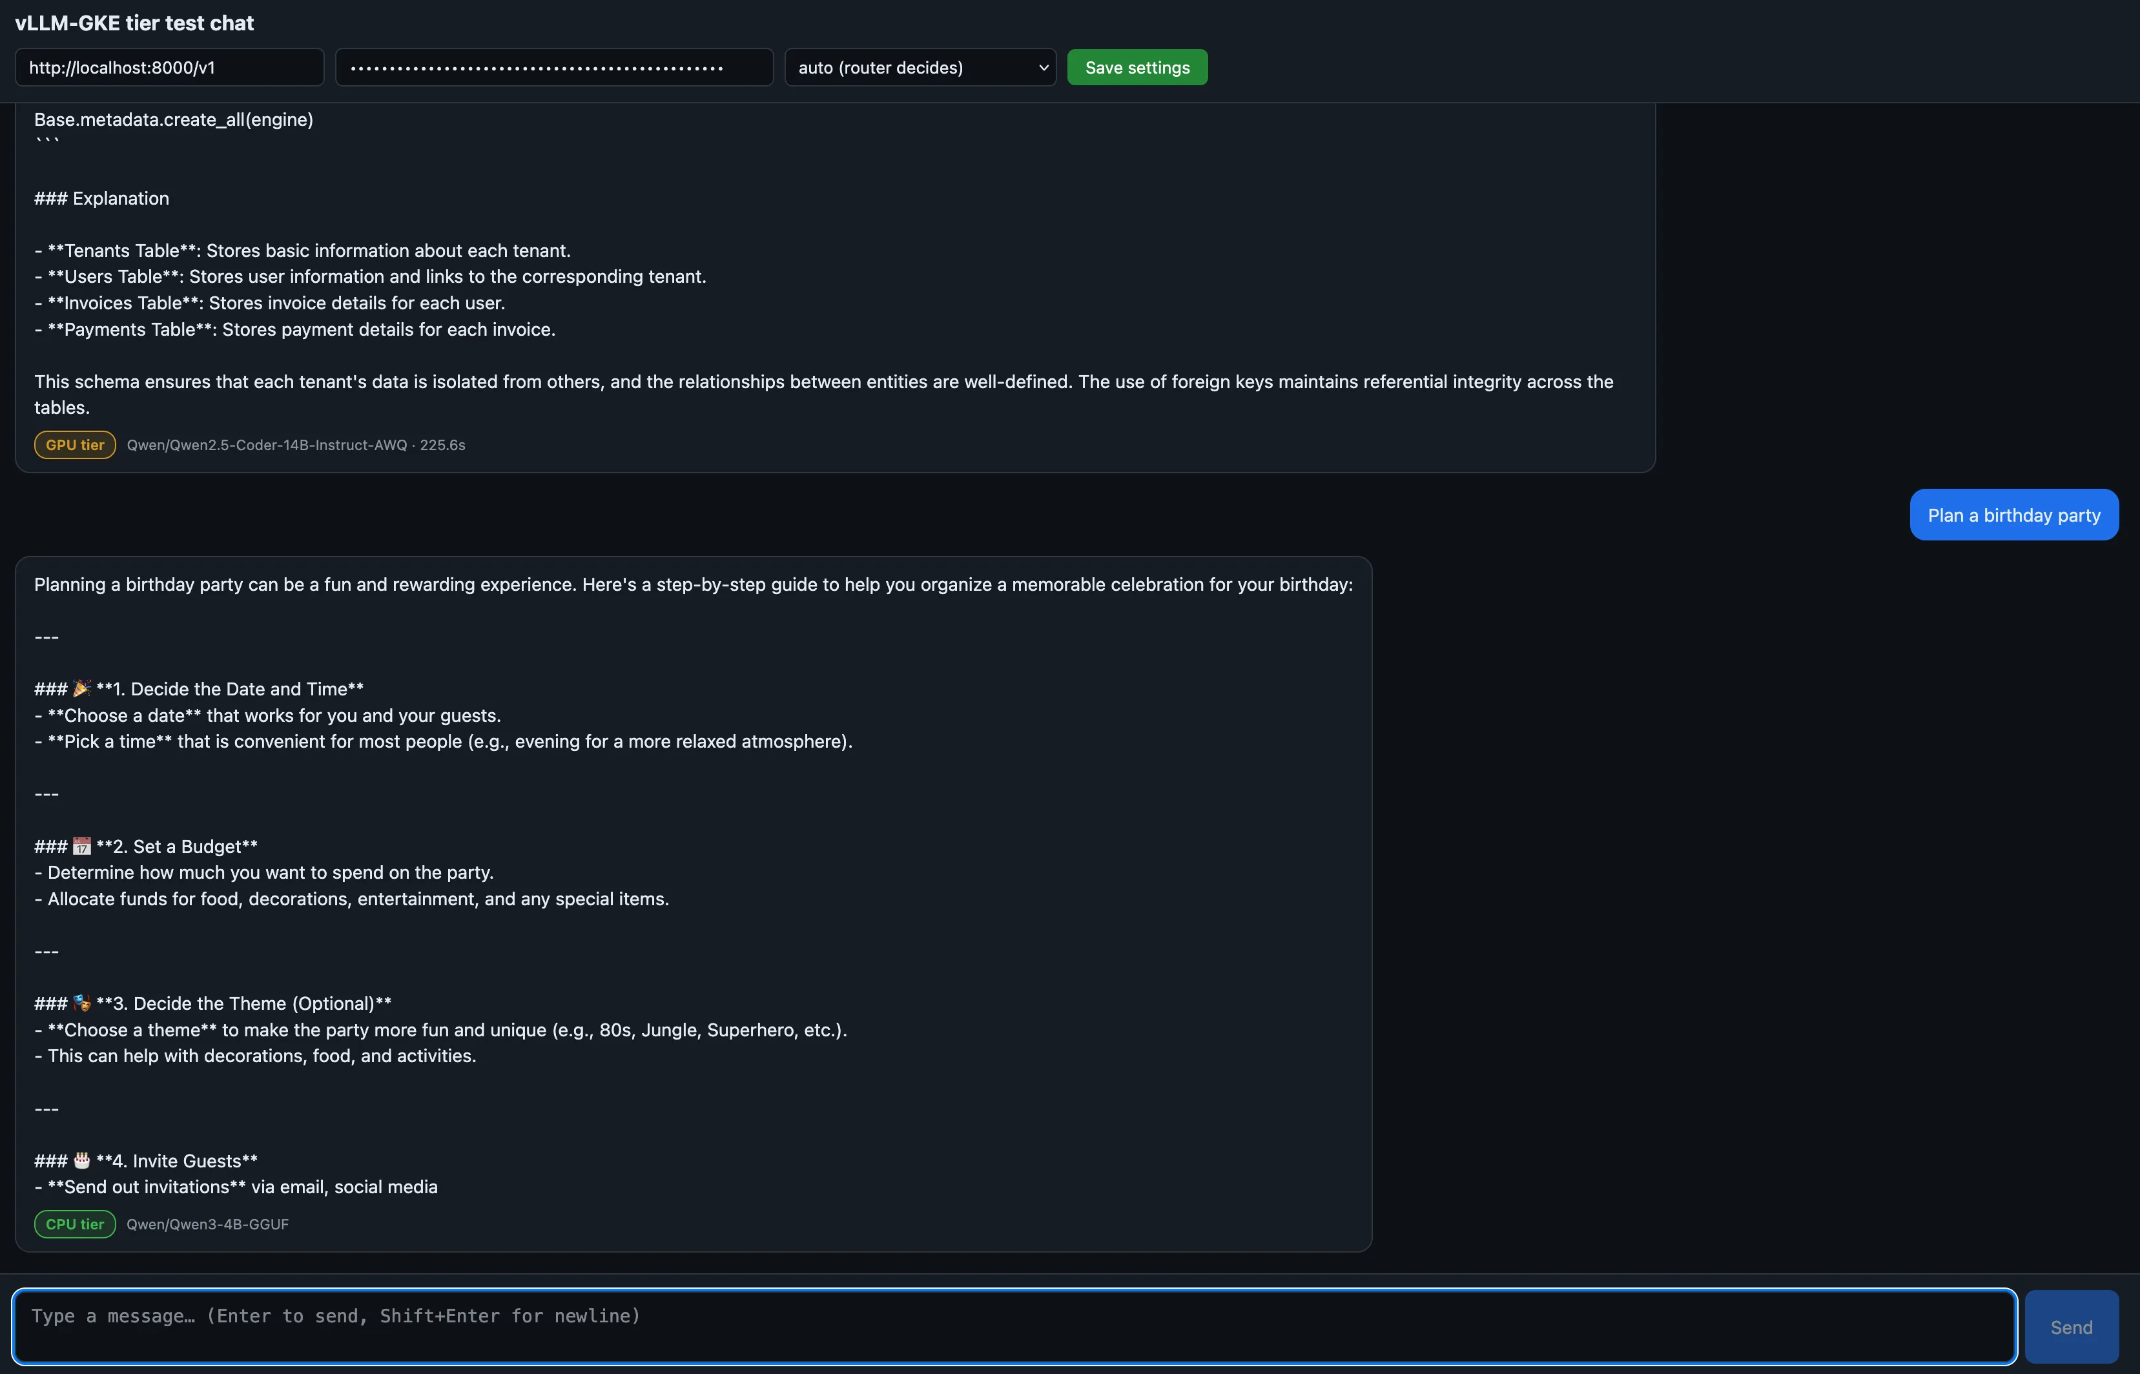Click the 'This schema ensures that each tenant's' paragraph
The height and width of the screenshot is (1374, 2140).
click(823, 395)
